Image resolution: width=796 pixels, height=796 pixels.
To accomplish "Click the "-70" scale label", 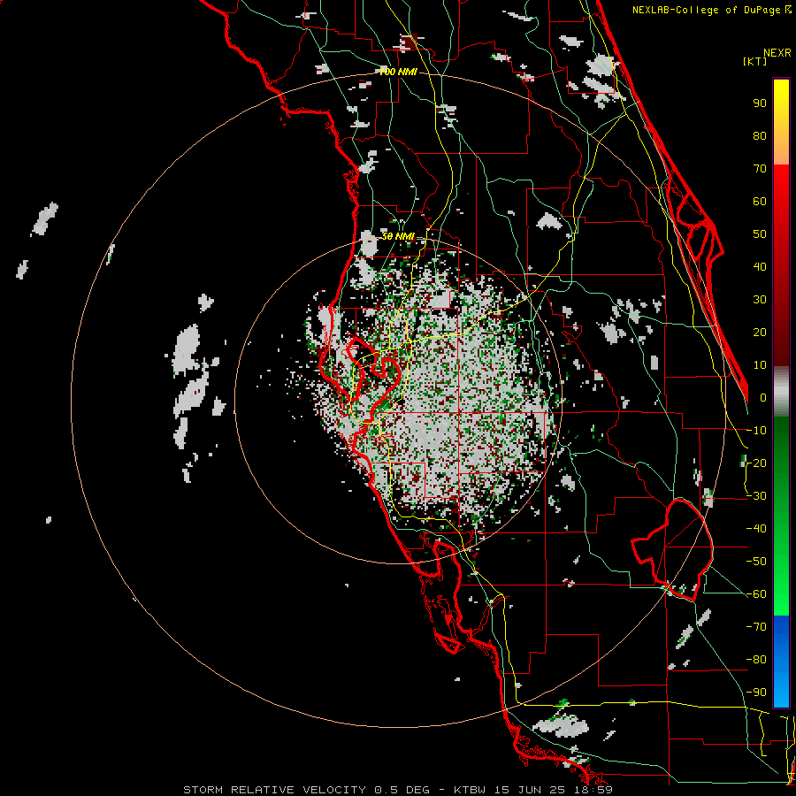I will tap(756, 627).
